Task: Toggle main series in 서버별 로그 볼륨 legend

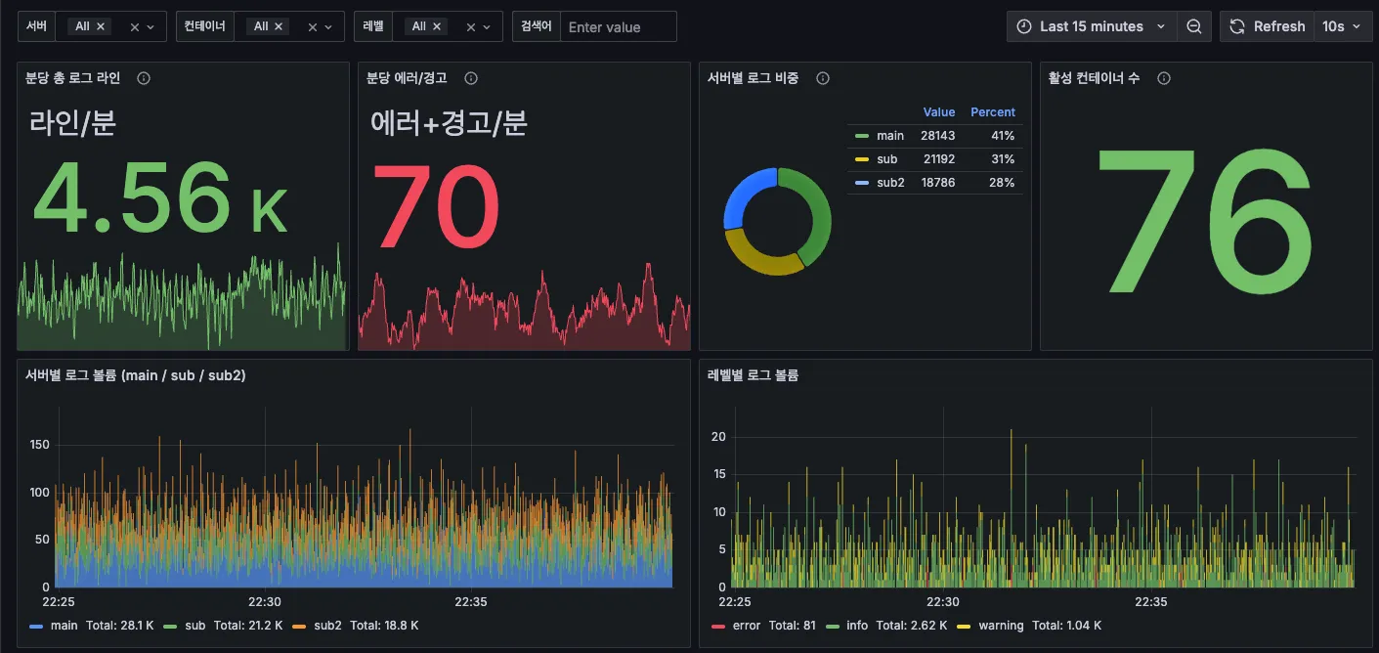Action: pos(64,626)
